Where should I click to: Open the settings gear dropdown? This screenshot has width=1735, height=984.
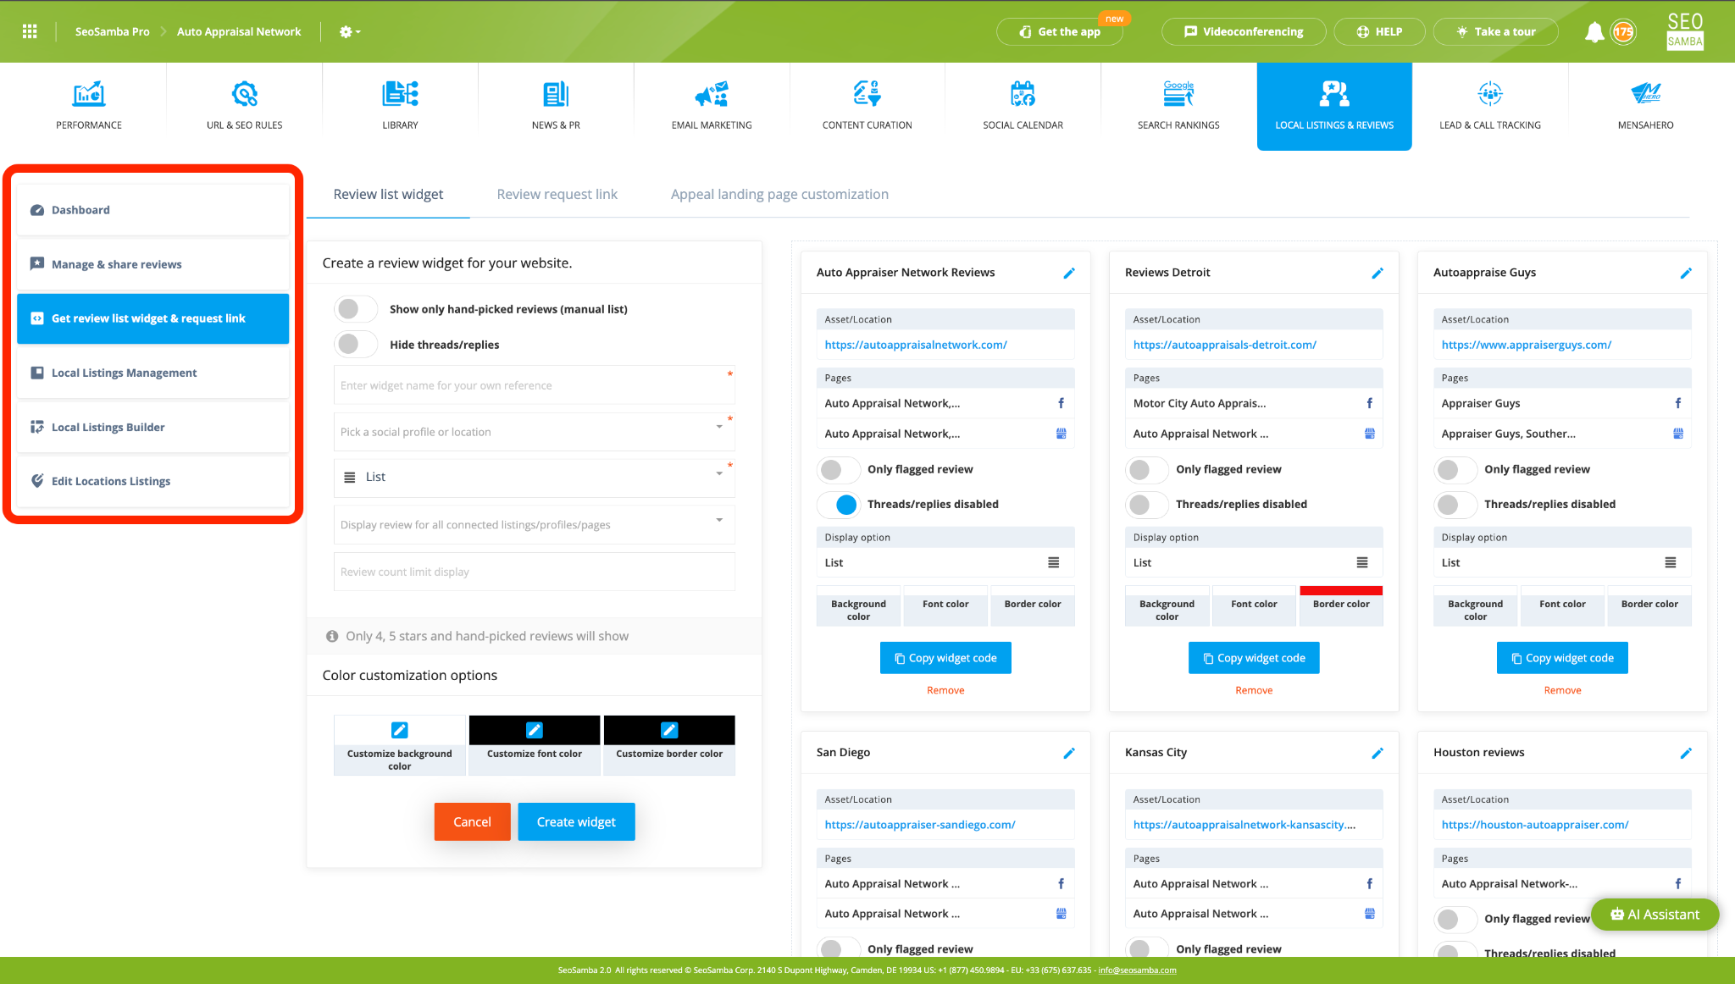coord(349,31)
